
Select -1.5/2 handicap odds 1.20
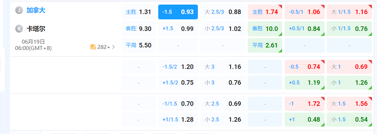click(178, 66)
